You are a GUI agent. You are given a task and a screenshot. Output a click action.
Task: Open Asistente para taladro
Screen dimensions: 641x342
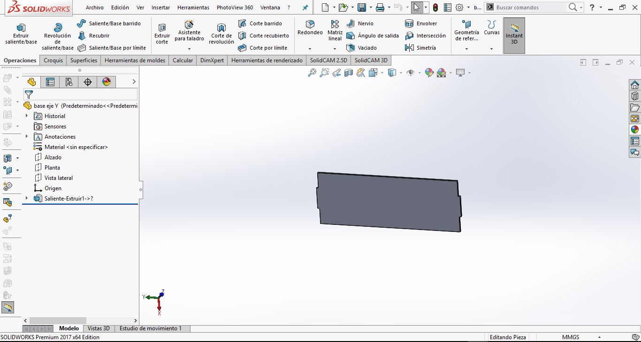tap(189, 31)
